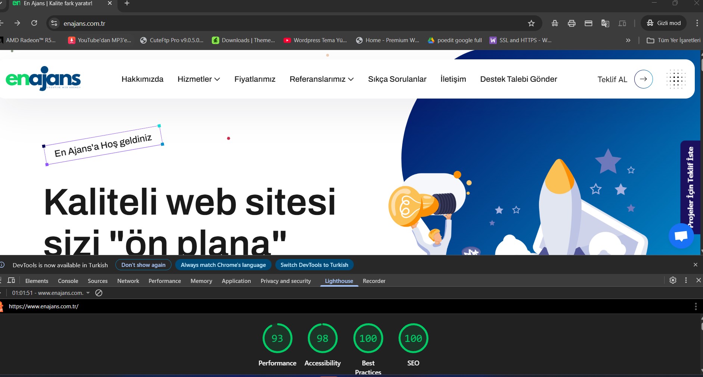Click the print icon in browser toolbar
This screenshot has height=377, width=703.
572,23
